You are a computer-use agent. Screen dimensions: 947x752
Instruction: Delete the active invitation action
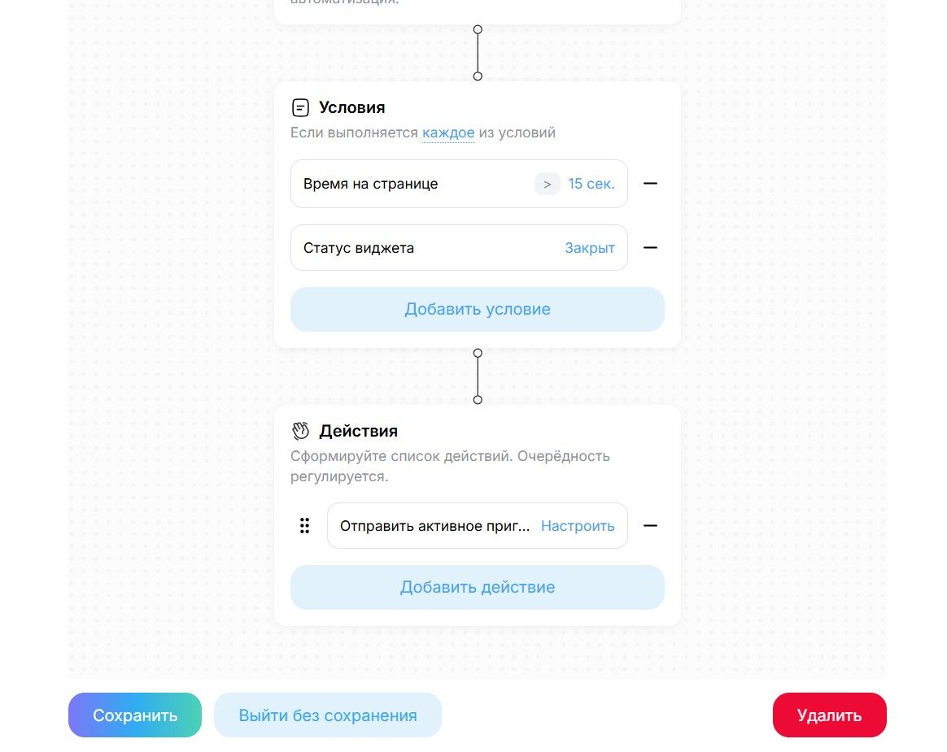pos(650,526)
